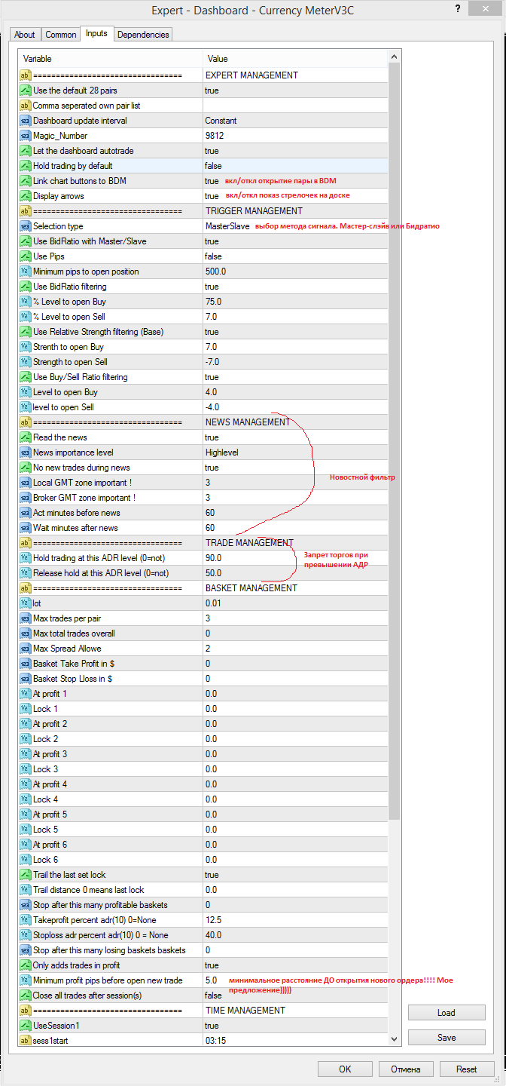Confirm settings with the OK button
The height and width of the screenshot is (1086, 506).
click(x=345, y=1069)
